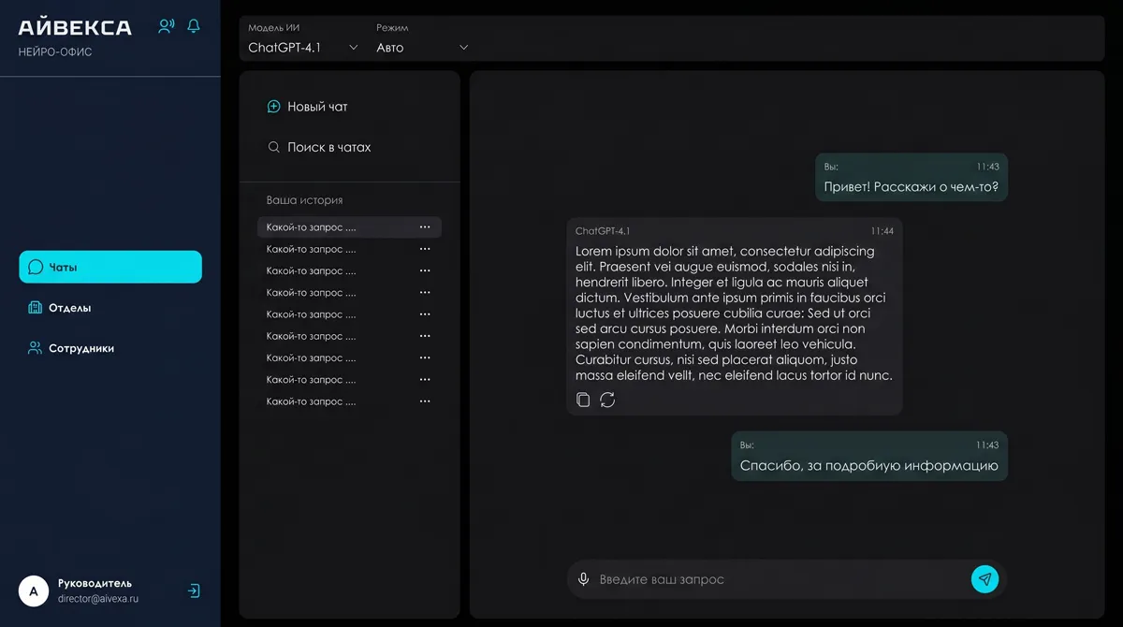Click the plus icon for Новый чат
This screenshot has height=627, width=1123.
[273, 107]
